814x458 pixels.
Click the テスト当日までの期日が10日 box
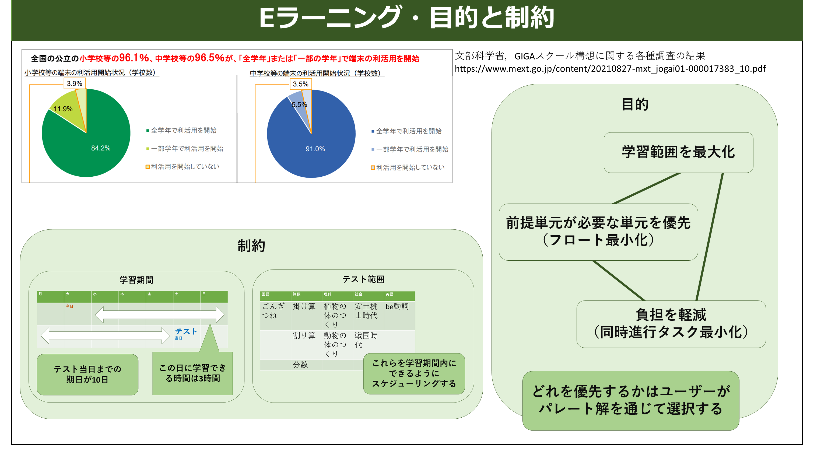pos(87,374)
